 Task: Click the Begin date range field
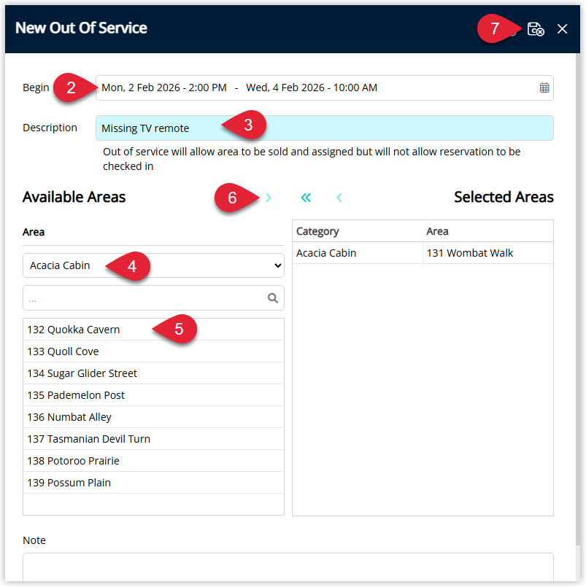tap(325, 88)
